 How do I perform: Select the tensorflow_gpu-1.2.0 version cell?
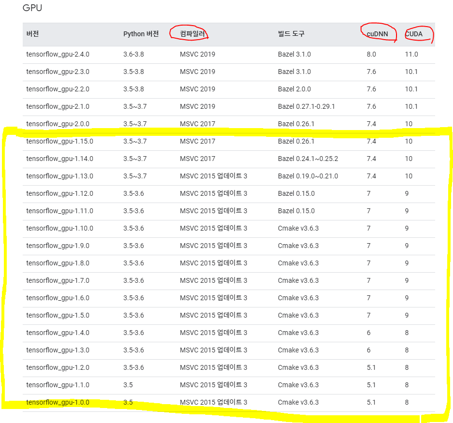[x=58, y=367]
